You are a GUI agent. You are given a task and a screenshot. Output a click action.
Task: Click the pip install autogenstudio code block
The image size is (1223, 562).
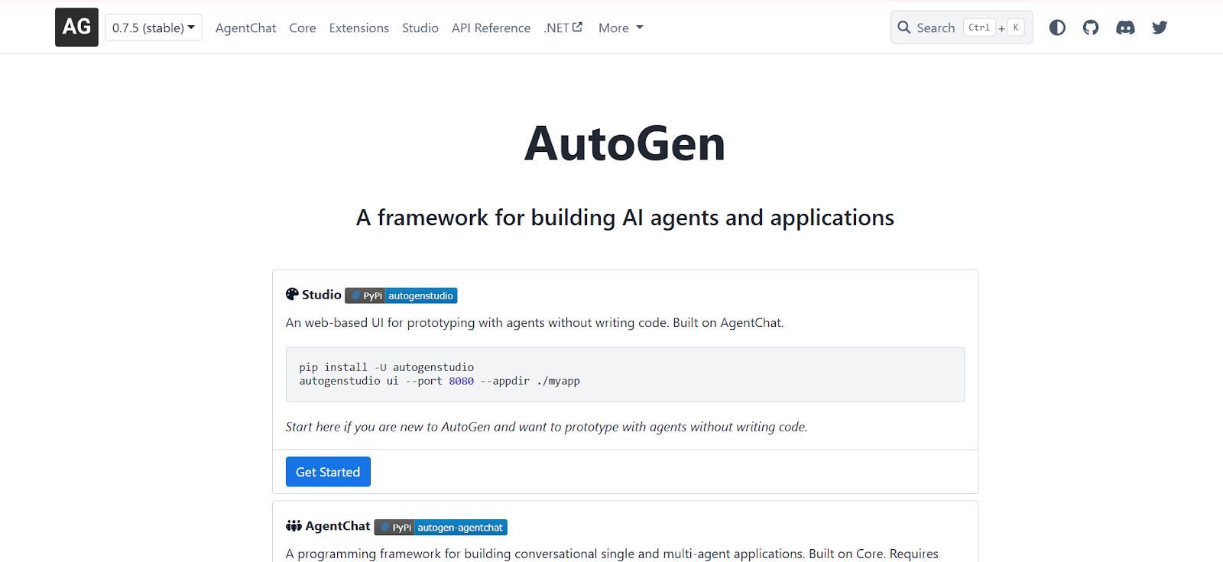[625, 374]
